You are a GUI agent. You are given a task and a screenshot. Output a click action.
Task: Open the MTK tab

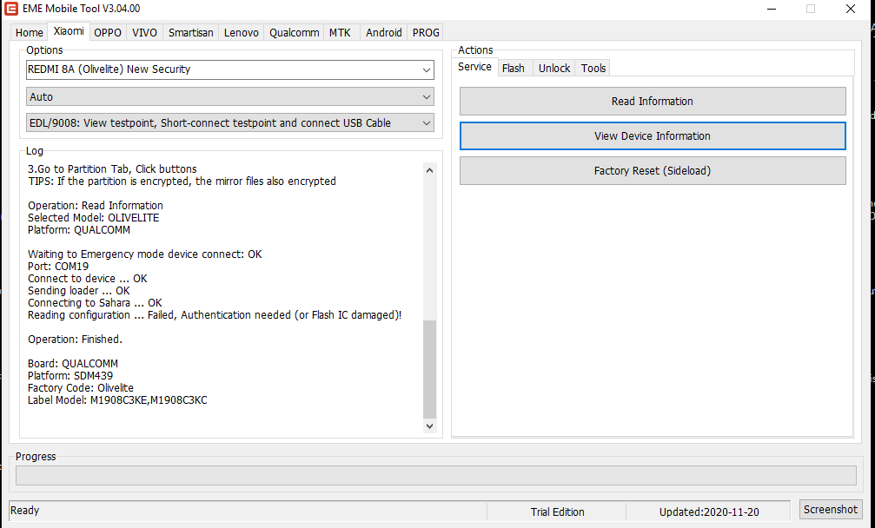point(340,32)
